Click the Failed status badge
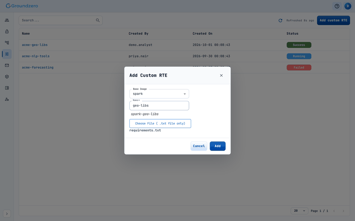 (299, 67)
